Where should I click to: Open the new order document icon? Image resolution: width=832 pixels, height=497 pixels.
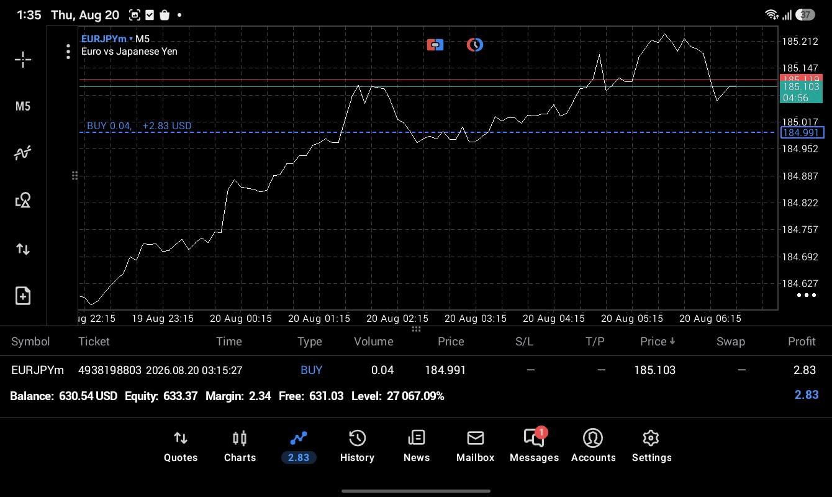[23, 296]
